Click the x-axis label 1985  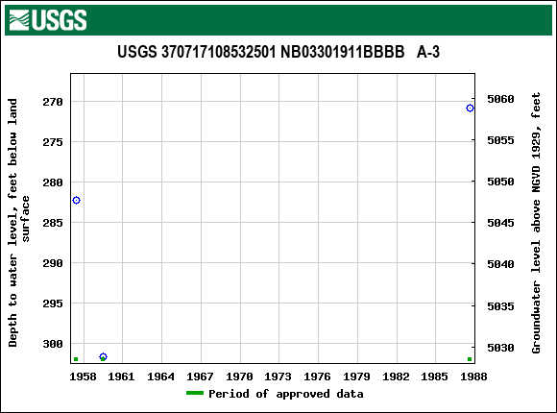[434, 377]
